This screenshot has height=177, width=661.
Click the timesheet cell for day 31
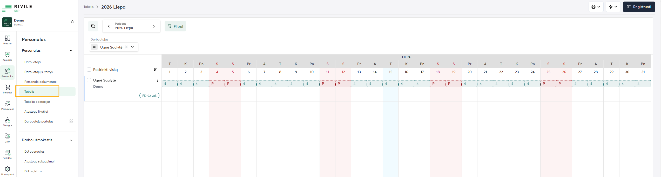pyautogui.click(x=643, y=84)
